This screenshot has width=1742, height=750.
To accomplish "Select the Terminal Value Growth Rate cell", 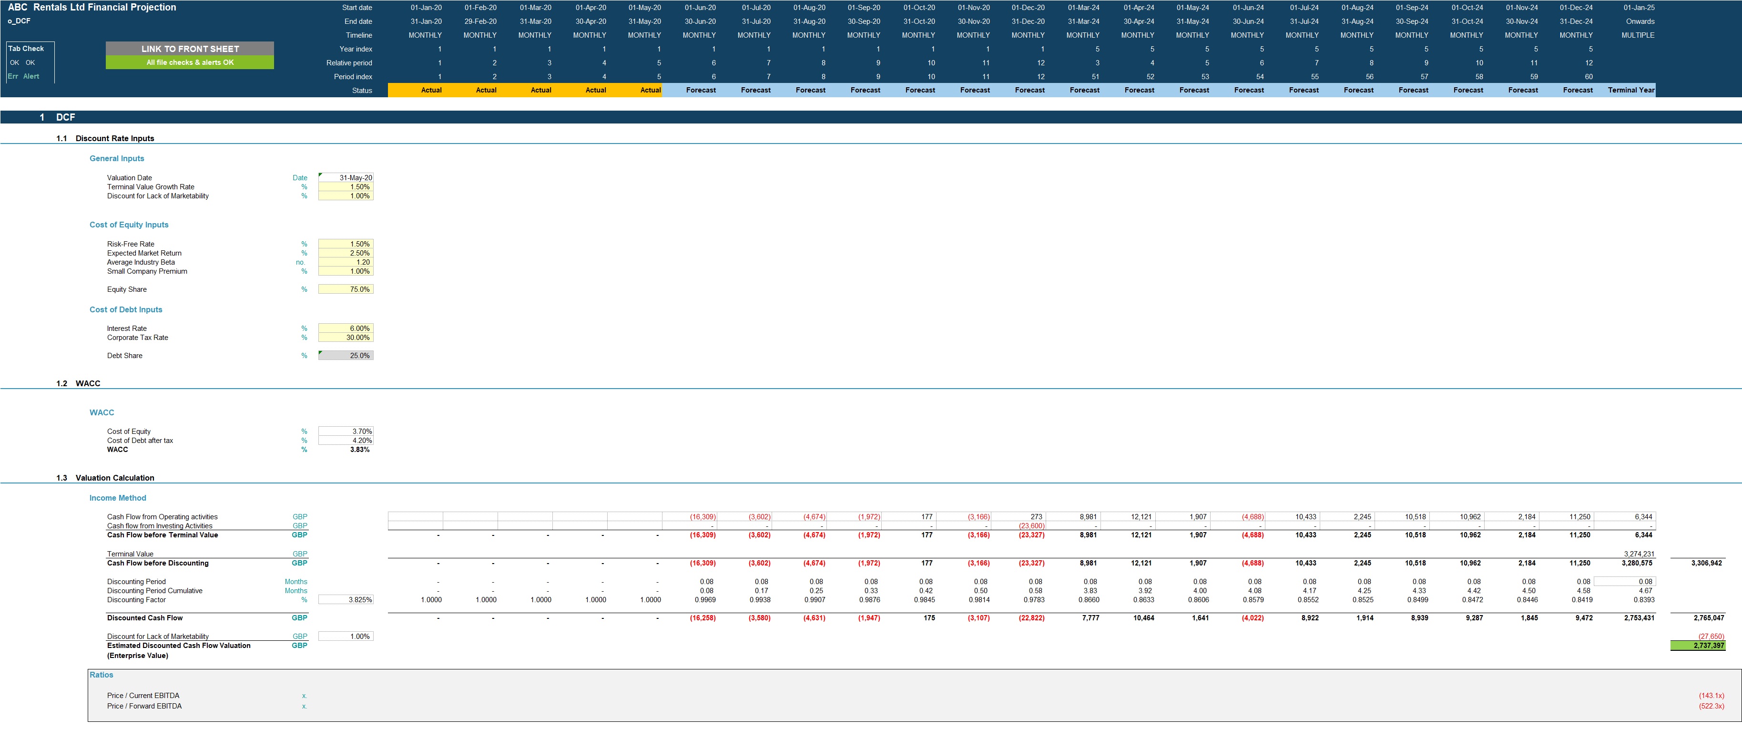I will pos(346,186).
